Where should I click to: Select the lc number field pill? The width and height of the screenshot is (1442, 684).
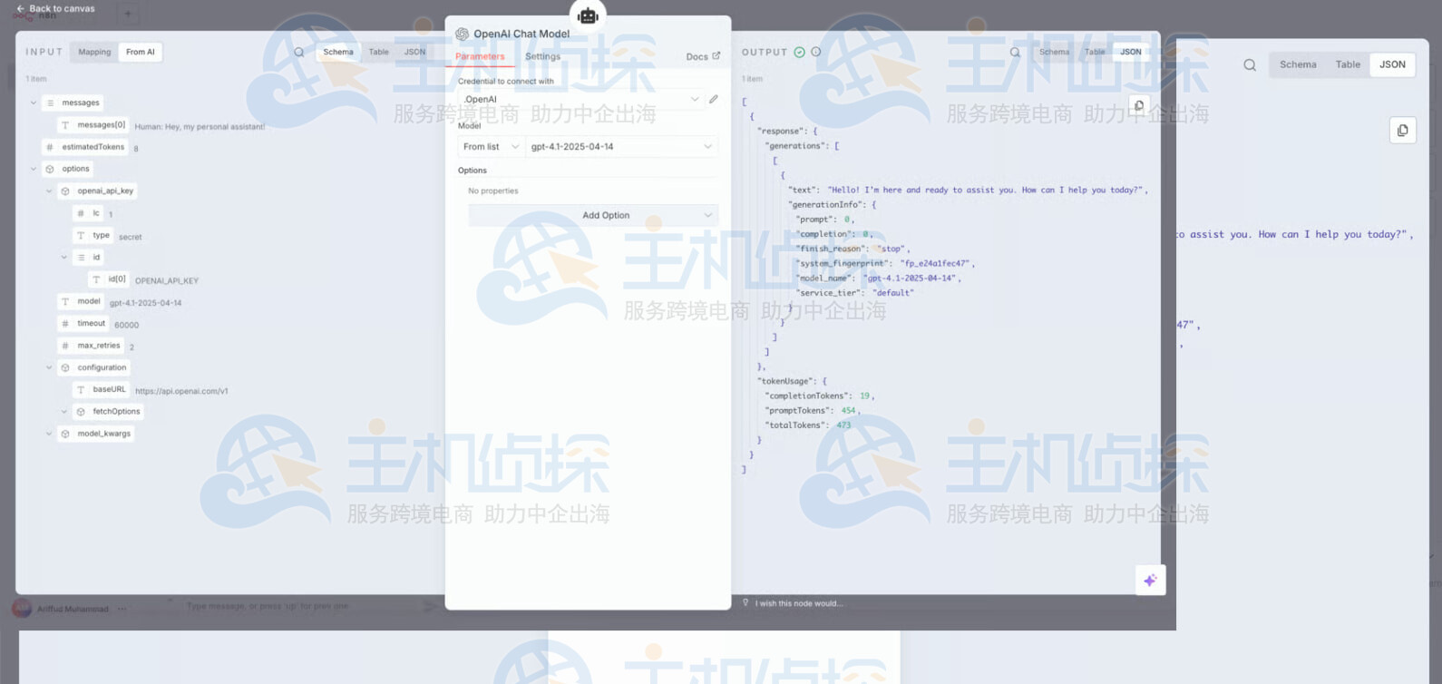[88, 213]
